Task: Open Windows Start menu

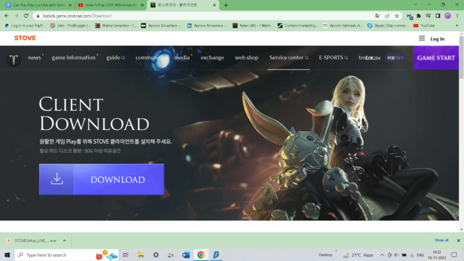Action: (x=7, y=255)
